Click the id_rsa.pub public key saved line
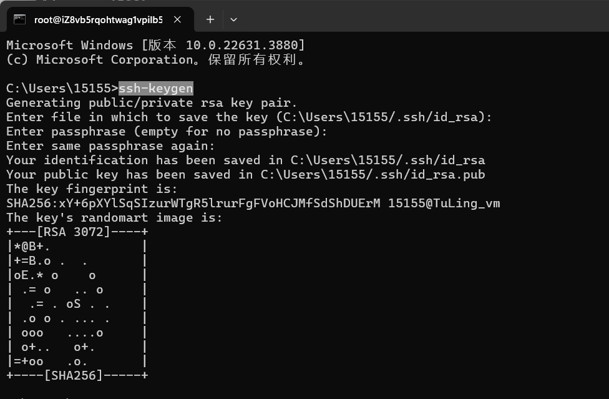Image resolution: width=609 pixels, height=399 pixels. pyautogui.click(x=245, y=175)
